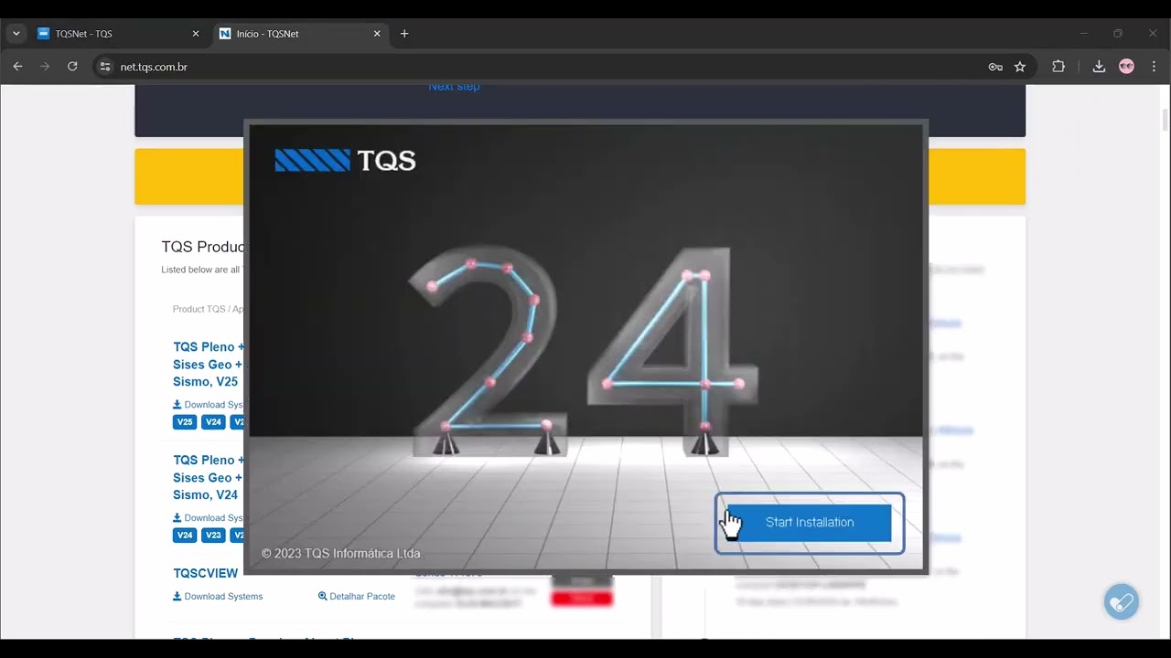The image size is (1171, 658).
Task: Open the tab search dropdown arrow
Action: click(x=16, y=34)
